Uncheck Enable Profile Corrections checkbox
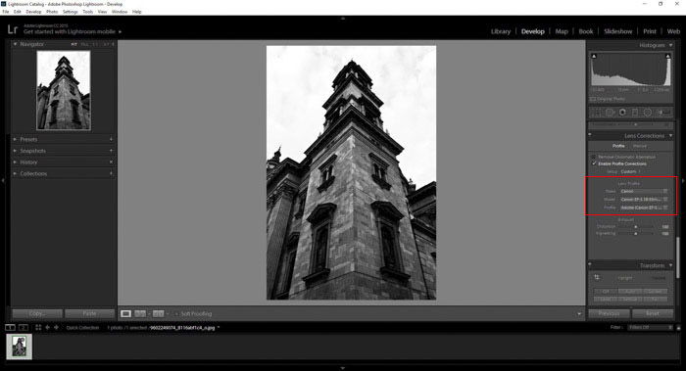The image size is (686, 371). [x=594, y=163]
